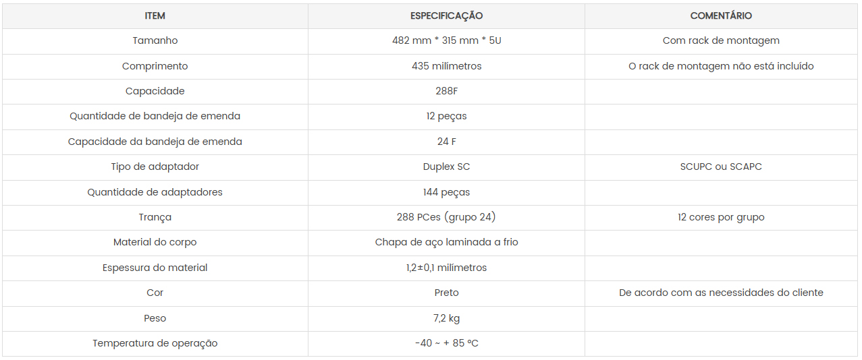The height and width of the screenshot is (360, 862).
Task: Select the Tamanho row label
Action: tap(155, 40)
